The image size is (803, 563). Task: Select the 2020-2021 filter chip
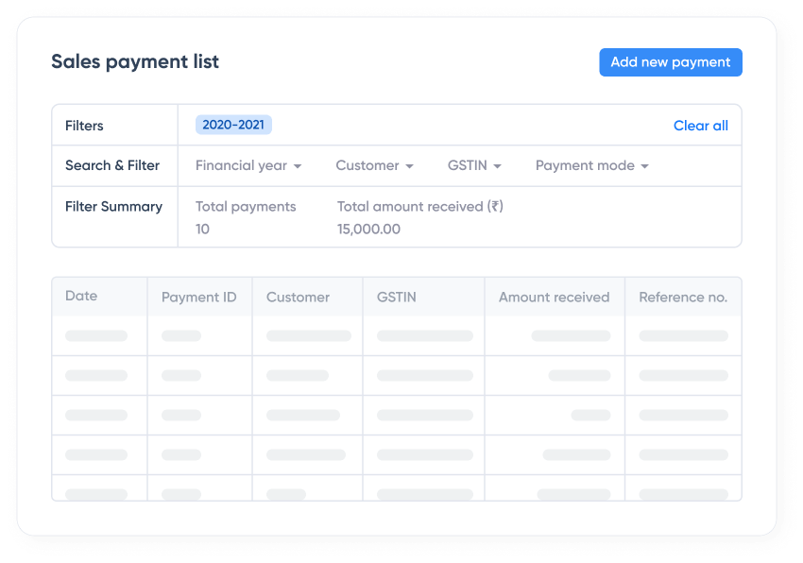tap(234, 125)
